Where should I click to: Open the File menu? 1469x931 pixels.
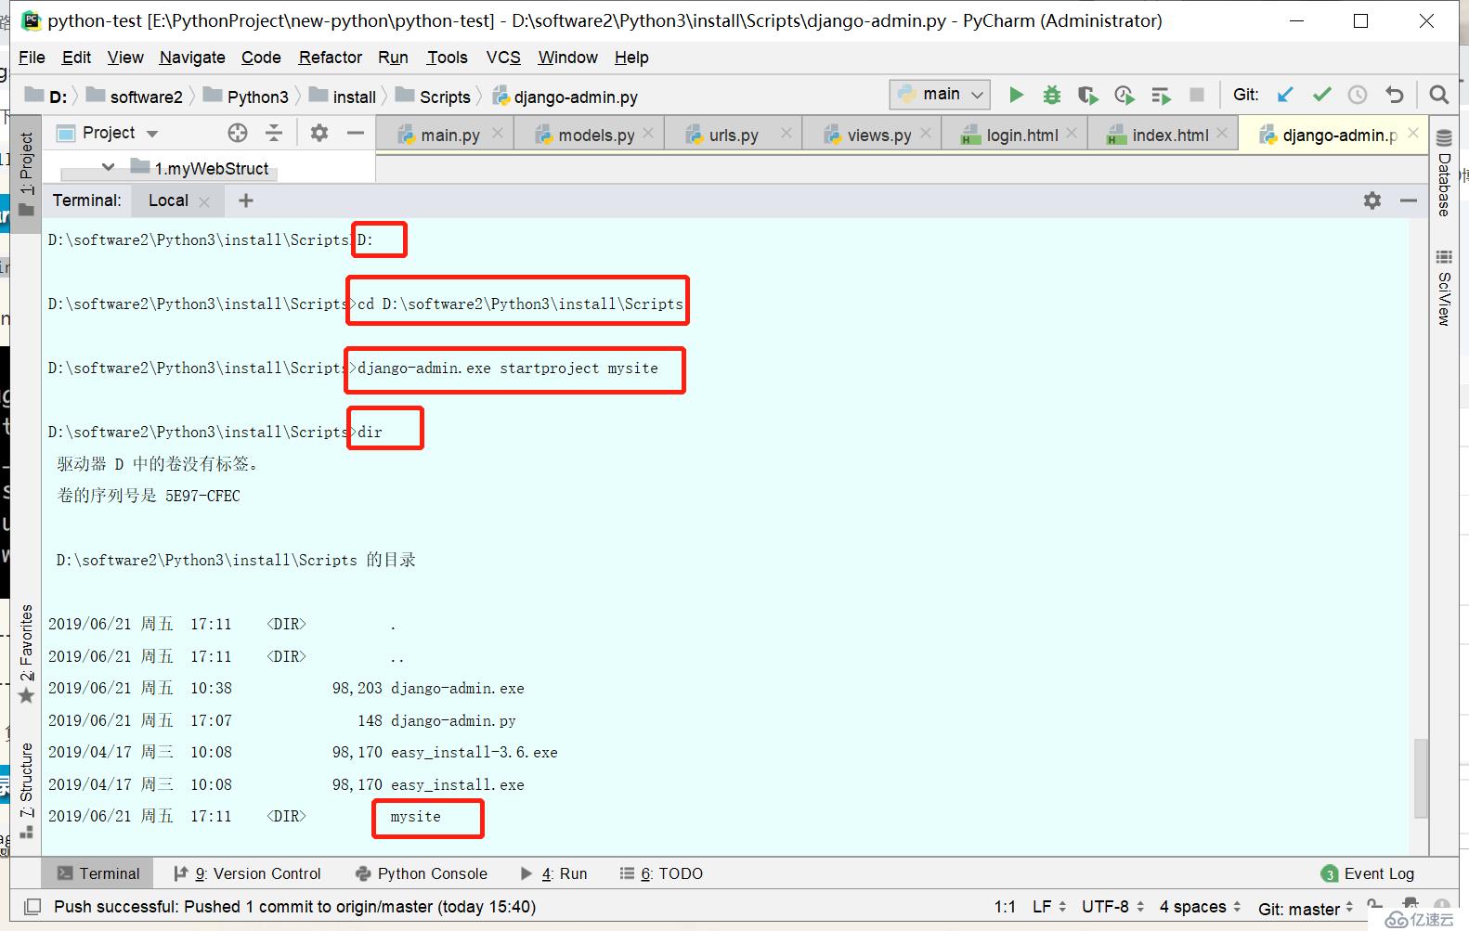tap(32, 58)
